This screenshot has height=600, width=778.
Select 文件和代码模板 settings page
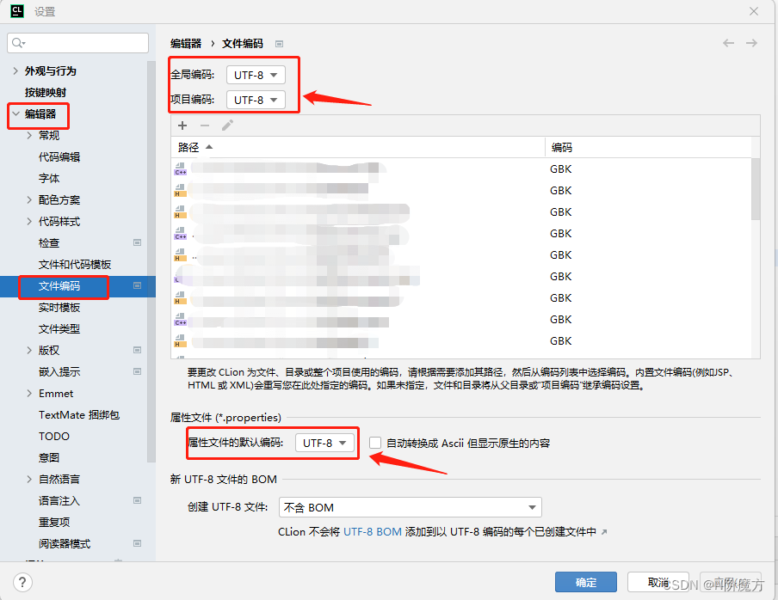75,265
